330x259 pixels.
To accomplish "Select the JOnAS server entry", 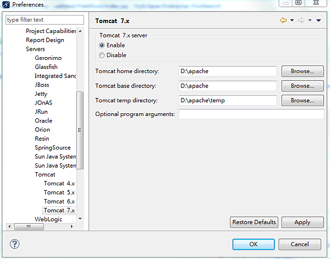I will (43, 103).
